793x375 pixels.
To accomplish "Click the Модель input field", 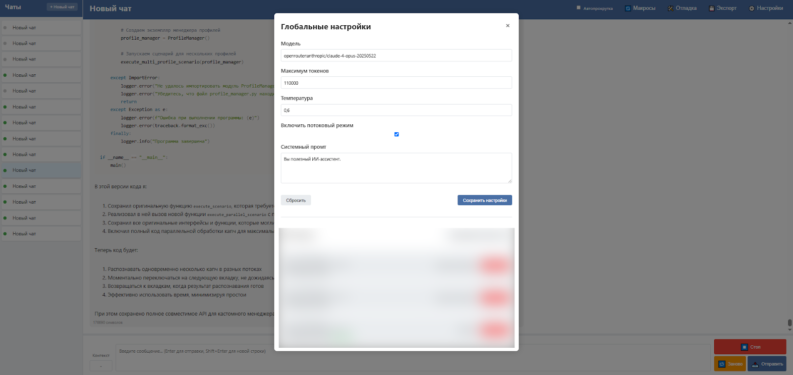I will 396,55.
